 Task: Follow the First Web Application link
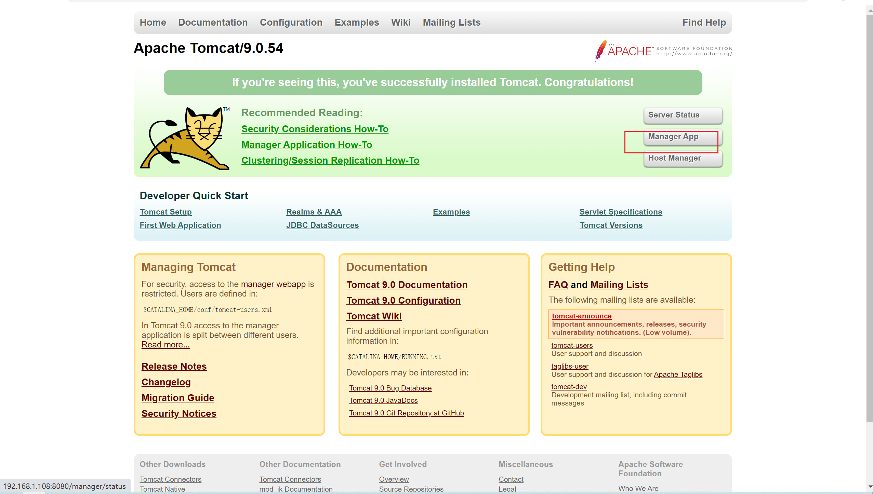[180, 225]
